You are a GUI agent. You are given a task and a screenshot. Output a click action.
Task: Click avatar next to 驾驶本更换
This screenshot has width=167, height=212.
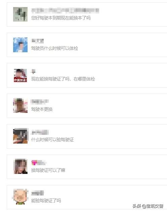(20, 105)
